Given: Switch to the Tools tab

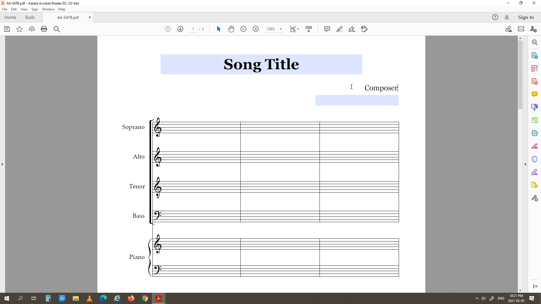Looking at the screenshot, I should tap(30, 17).
